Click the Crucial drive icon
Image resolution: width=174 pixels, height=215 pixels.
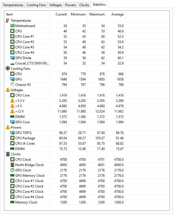[12, 64]
